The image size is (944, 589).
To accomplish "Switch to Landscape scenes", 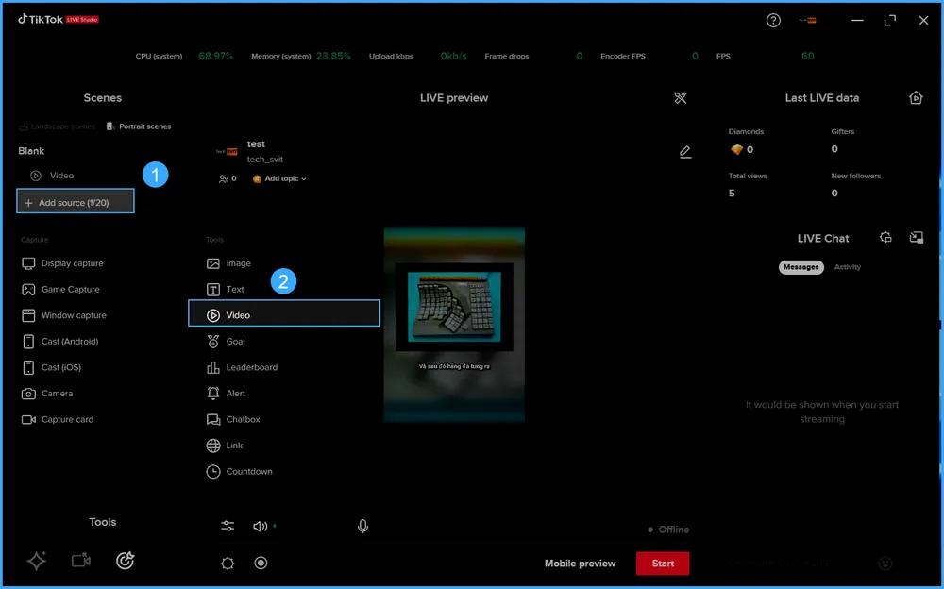I will 57,126.
